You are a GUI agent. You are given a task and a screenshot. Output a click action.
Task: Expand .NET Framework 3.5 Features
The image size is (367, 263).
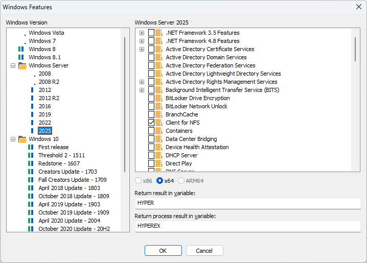click(x=142, y=33)
